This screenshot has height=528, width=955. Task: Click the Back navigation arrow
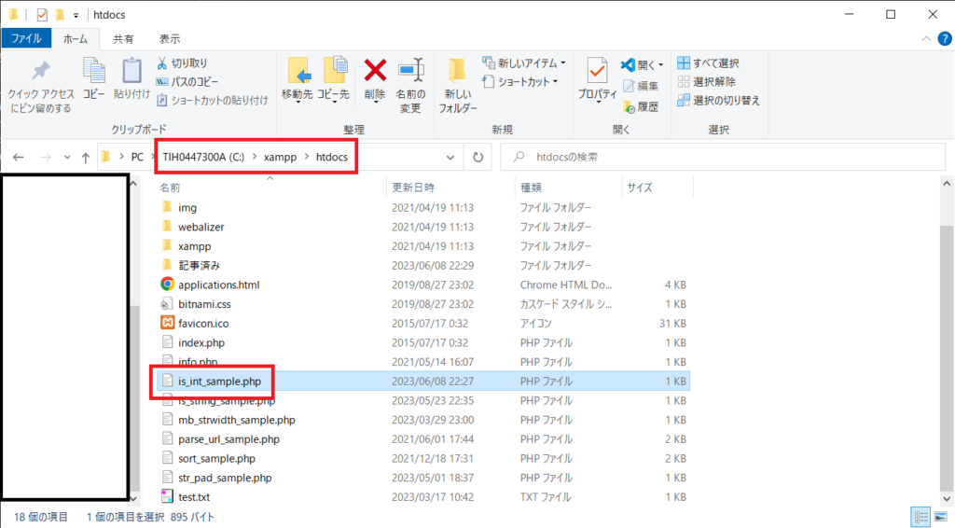coord(19,157)
